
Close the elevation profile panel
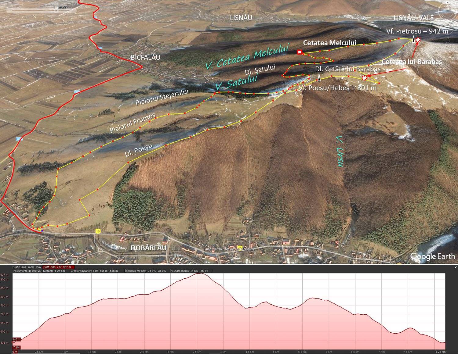click(456, 267)
